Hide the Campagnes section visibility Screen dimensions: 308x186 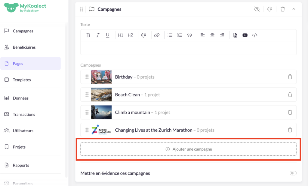(x=257, y=9)
